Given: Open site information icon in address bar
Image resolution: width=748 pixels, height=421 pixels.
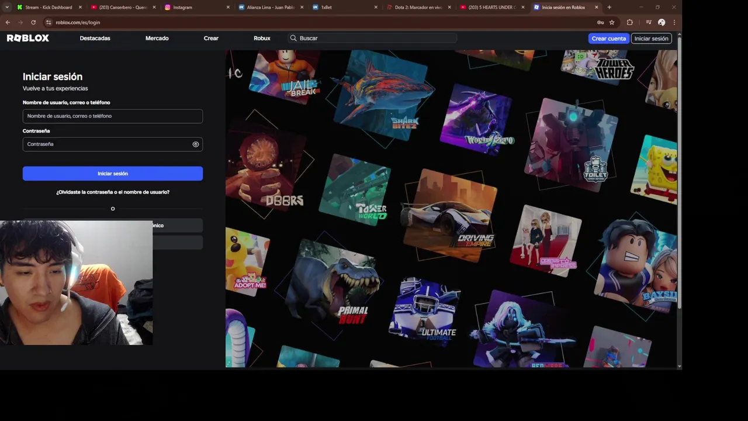Looking at the screenshot, I should point(49,22).
